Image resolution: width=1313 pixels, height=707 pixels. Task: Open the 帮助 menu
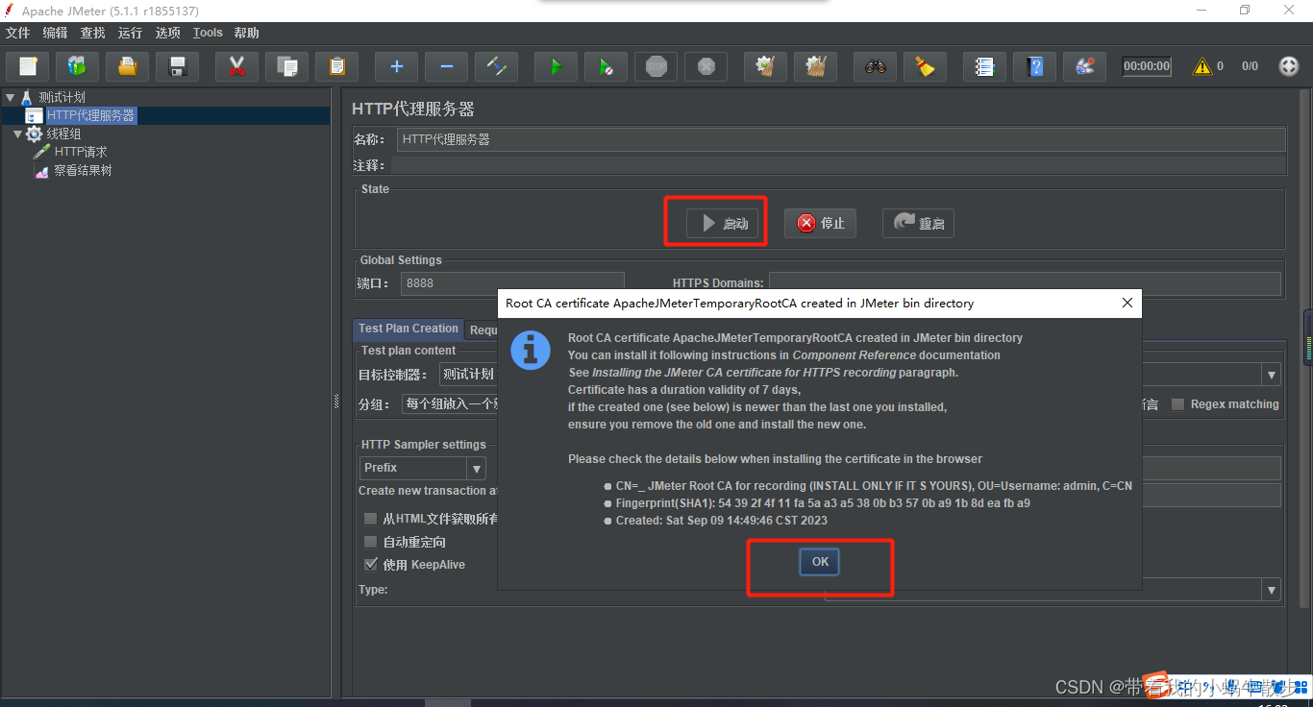tap(246, 33)
